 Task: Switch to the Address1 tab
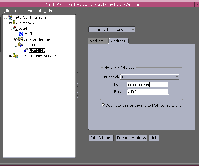point(98,41)
